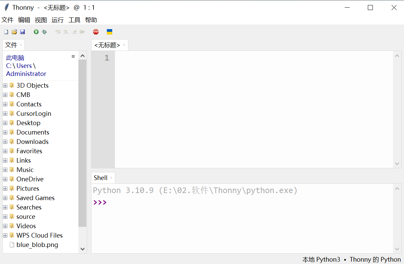Viewport: 404px width, 264px height.
Task: Click the folder icon beside OneDrive
Action: point(12,179)
